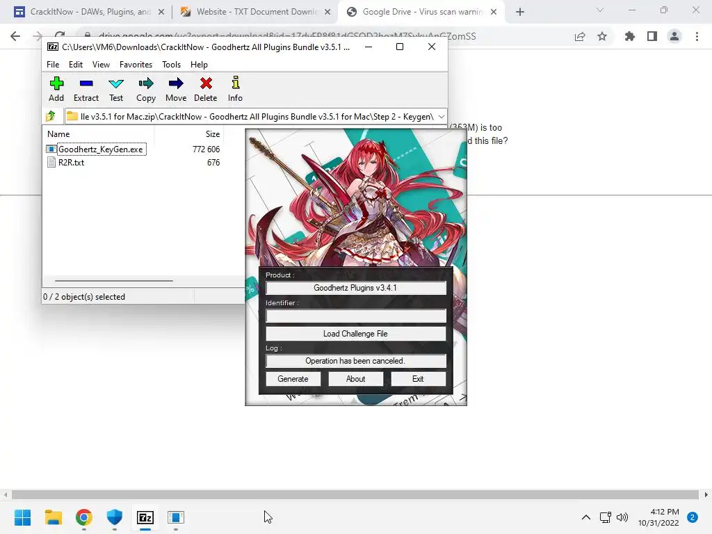Screen dimensions: 712x534
Task: Click the Add toolbar icon in 7-Zip
Action: tap(56, 89)
